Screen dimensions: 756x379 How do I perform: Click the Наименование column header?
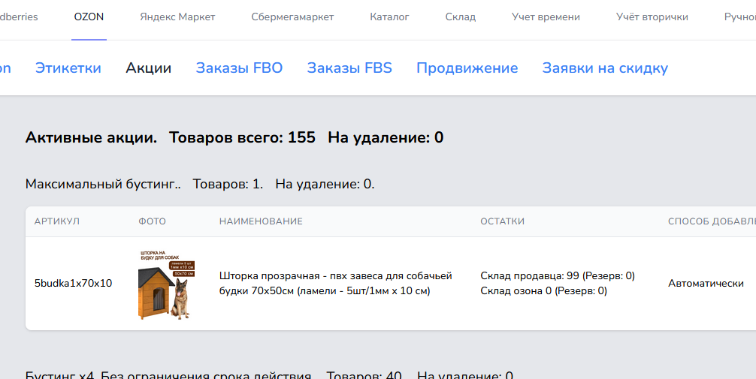click(261, 221)
